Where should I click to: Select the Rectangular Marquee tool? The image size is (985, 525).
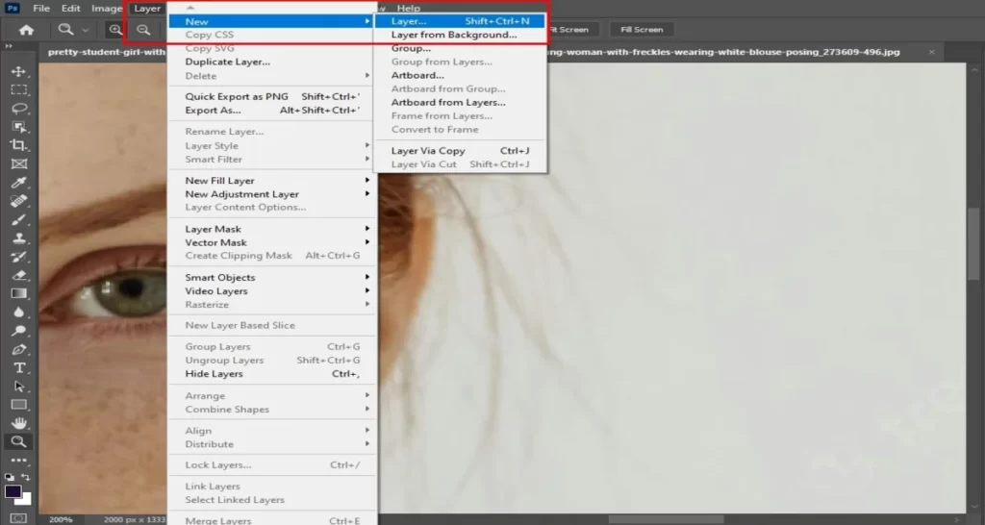(x=19, y=89)
